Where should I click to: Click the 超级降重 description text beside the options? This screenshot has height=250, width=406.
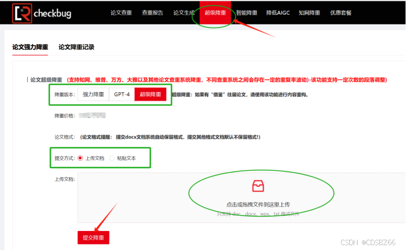click(x=240, y=94)
